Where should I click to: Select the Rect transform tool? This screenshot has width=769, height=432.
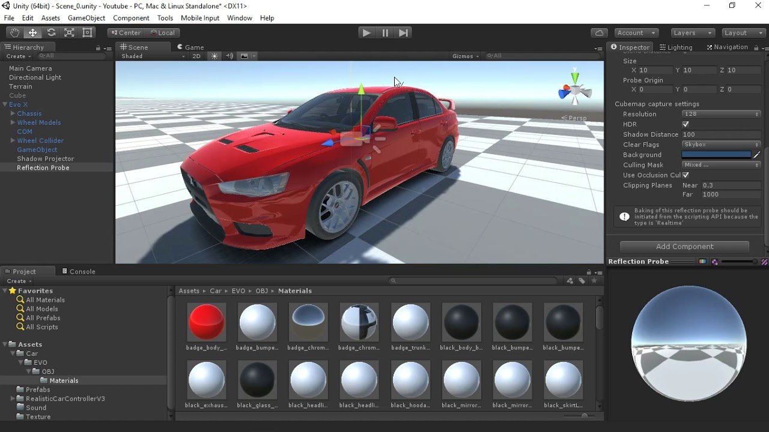pos(88,33)
